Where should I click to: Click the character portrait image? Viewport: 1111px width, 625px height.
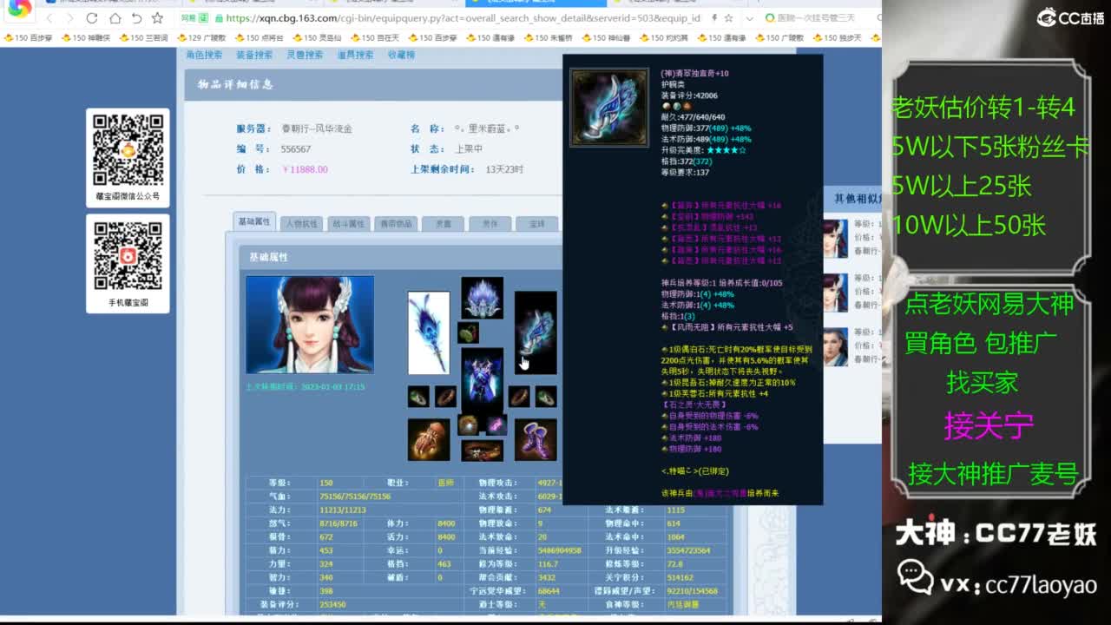[x=310, y=325]
